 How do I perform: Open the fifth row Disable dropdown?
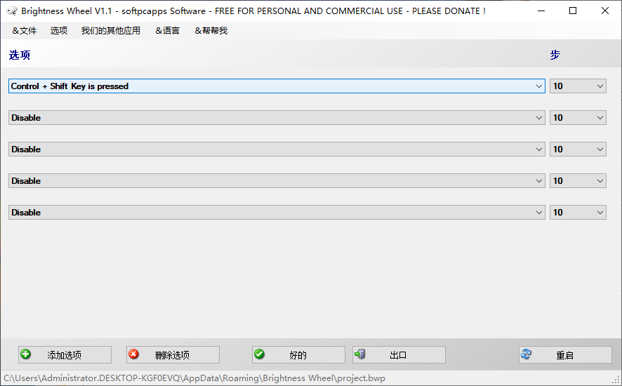[277, 213]
